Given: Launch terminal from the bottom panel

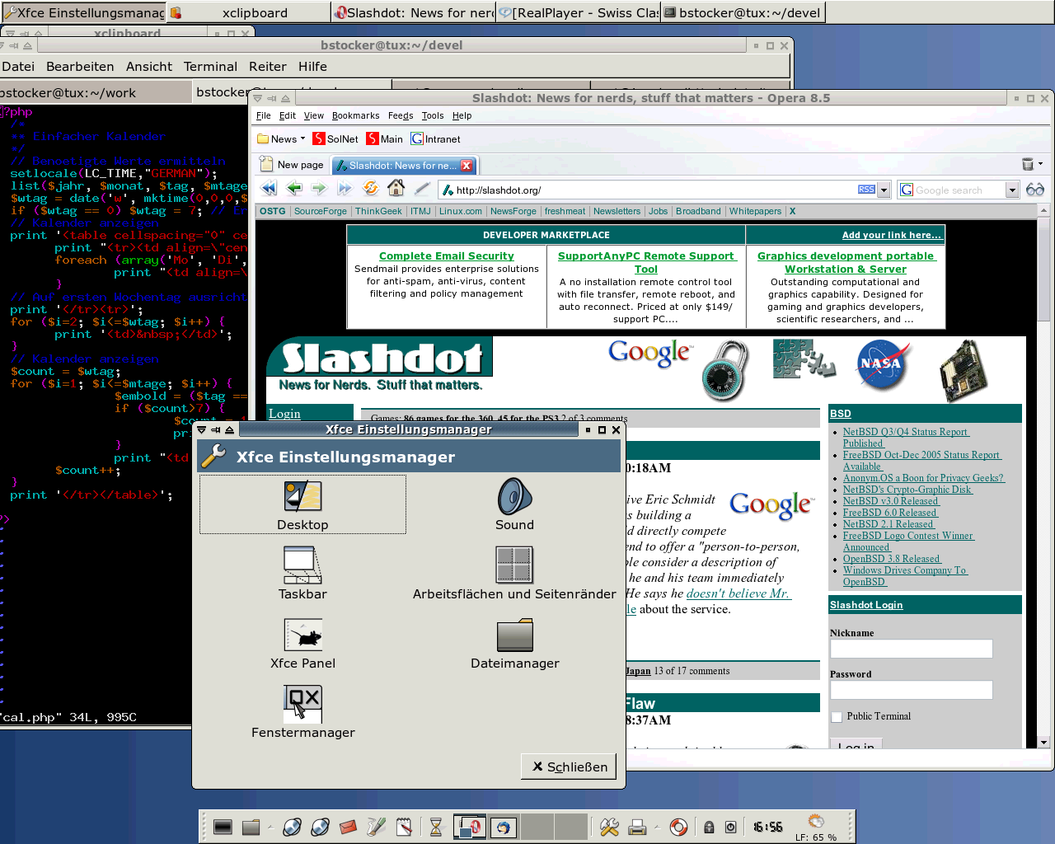Looking at the screenshot, I should pyautogui.click(x=223, y=827).
